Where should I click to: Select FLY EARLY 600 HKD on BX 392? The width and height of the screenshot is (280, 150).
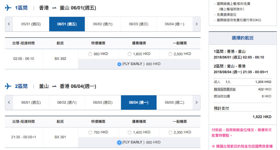[x=119, y=64]
